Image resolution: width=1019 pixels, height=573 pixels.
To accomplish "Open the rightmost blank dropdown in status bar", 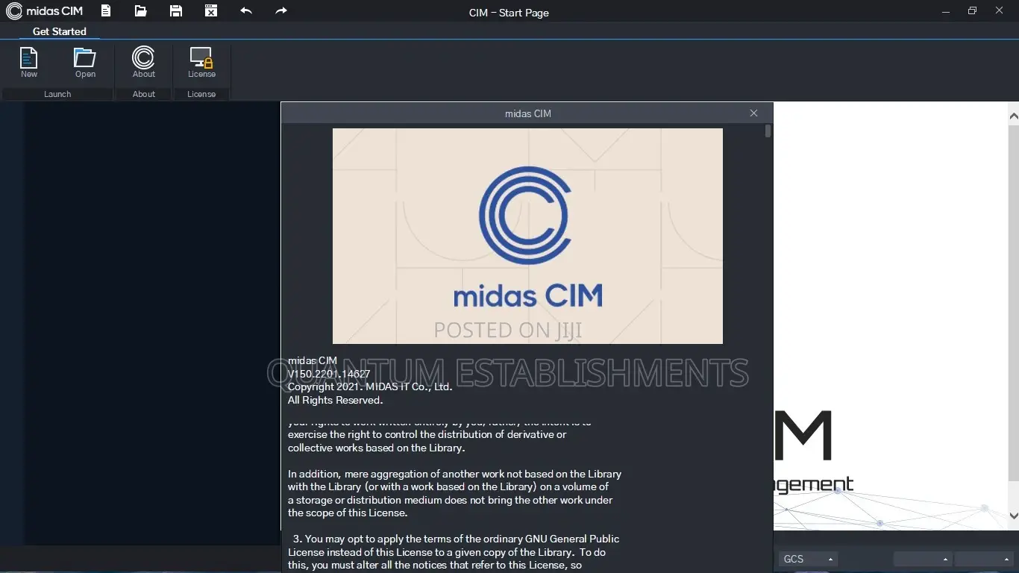I will [x=984, y=559].
